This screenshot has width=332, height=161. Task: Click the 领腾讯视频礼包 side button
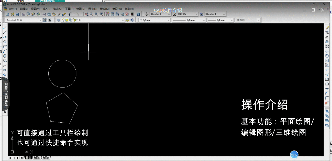pyautogui.click(x=6, y=94)
